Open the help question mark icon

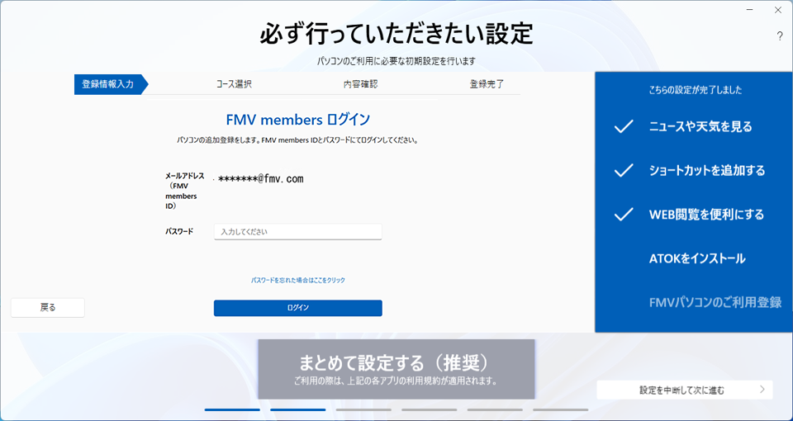point(779,36)
